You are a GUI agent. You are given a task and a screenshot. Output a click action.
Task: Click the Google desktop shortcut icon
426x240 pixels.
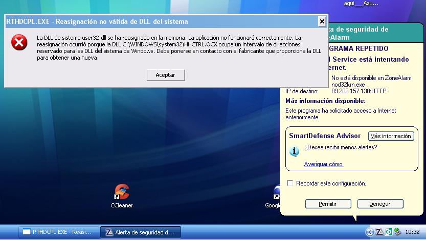coord(276,193)
